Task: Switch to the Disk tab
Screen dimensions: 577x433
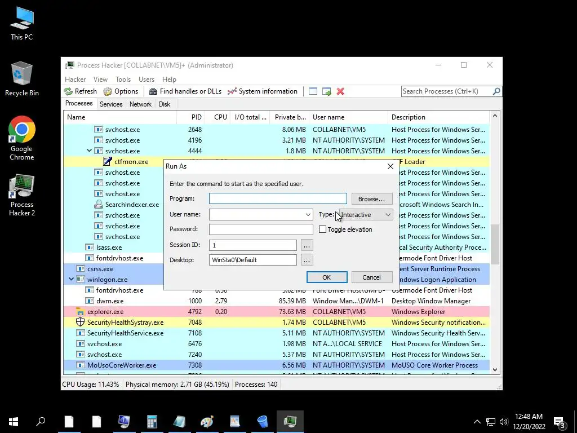Action: click(x=165, y=104)
